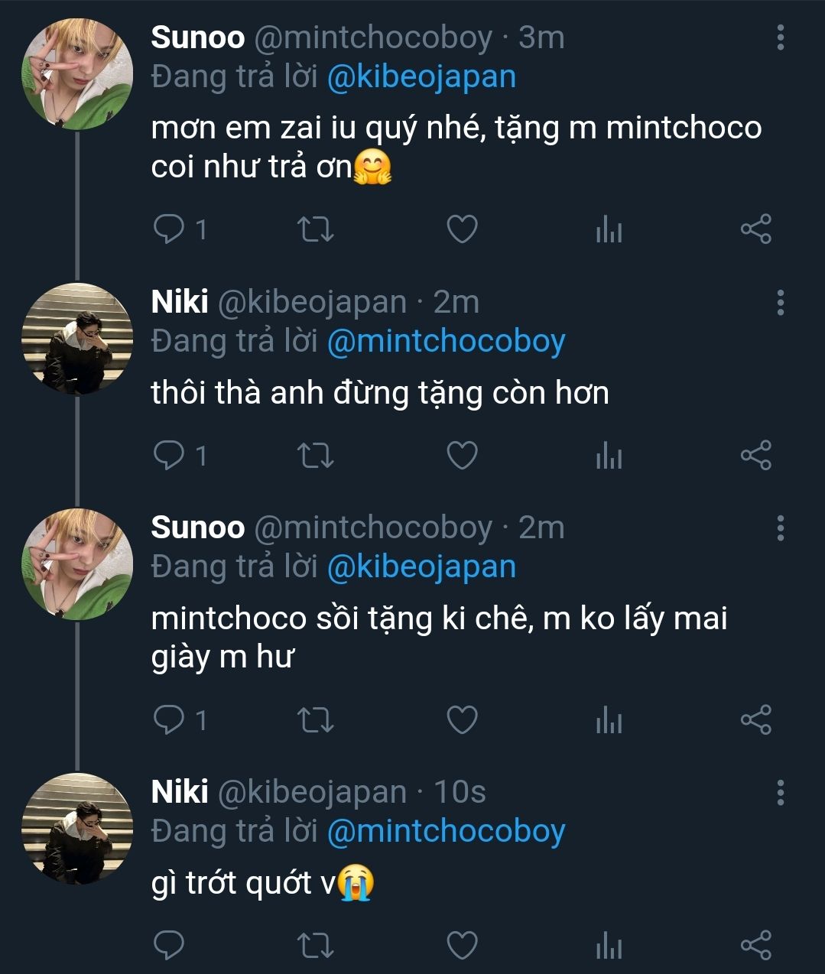Open more options for Sunoo's 3m tweet
This screenshot has width=825, height=974.
pyautogui.click(x=780, y=37)
